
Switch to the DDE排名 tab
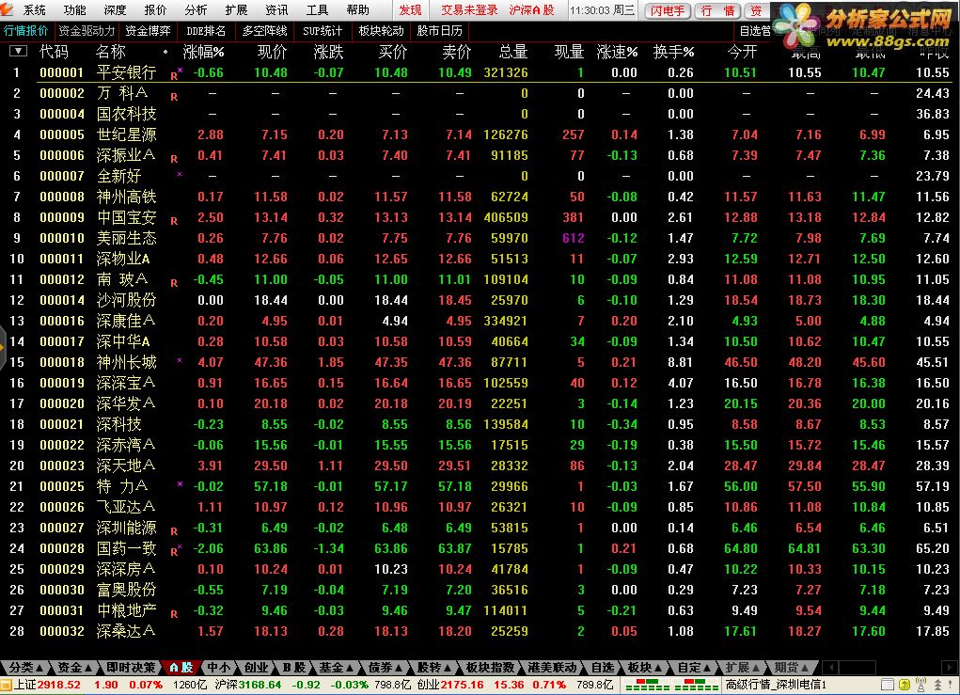(206, 31)
